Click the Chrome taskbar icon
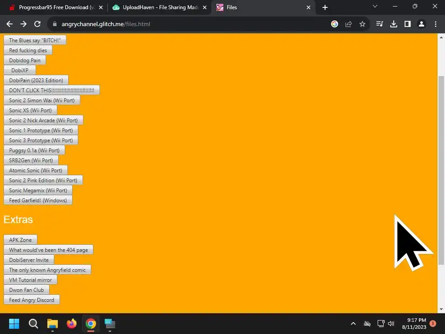The height and width of the screenshot is (334, 445). [x=91, y=324]
